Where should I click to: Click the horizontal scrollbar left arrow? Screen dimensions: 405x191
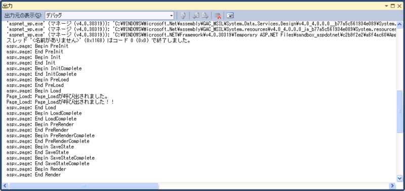point(5,185)
